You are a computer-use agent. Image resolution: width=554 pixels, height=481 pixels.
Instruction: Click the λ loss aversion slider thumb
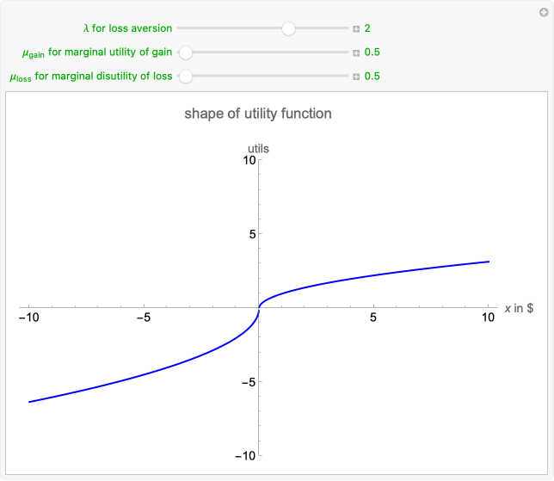coord(288,28)
